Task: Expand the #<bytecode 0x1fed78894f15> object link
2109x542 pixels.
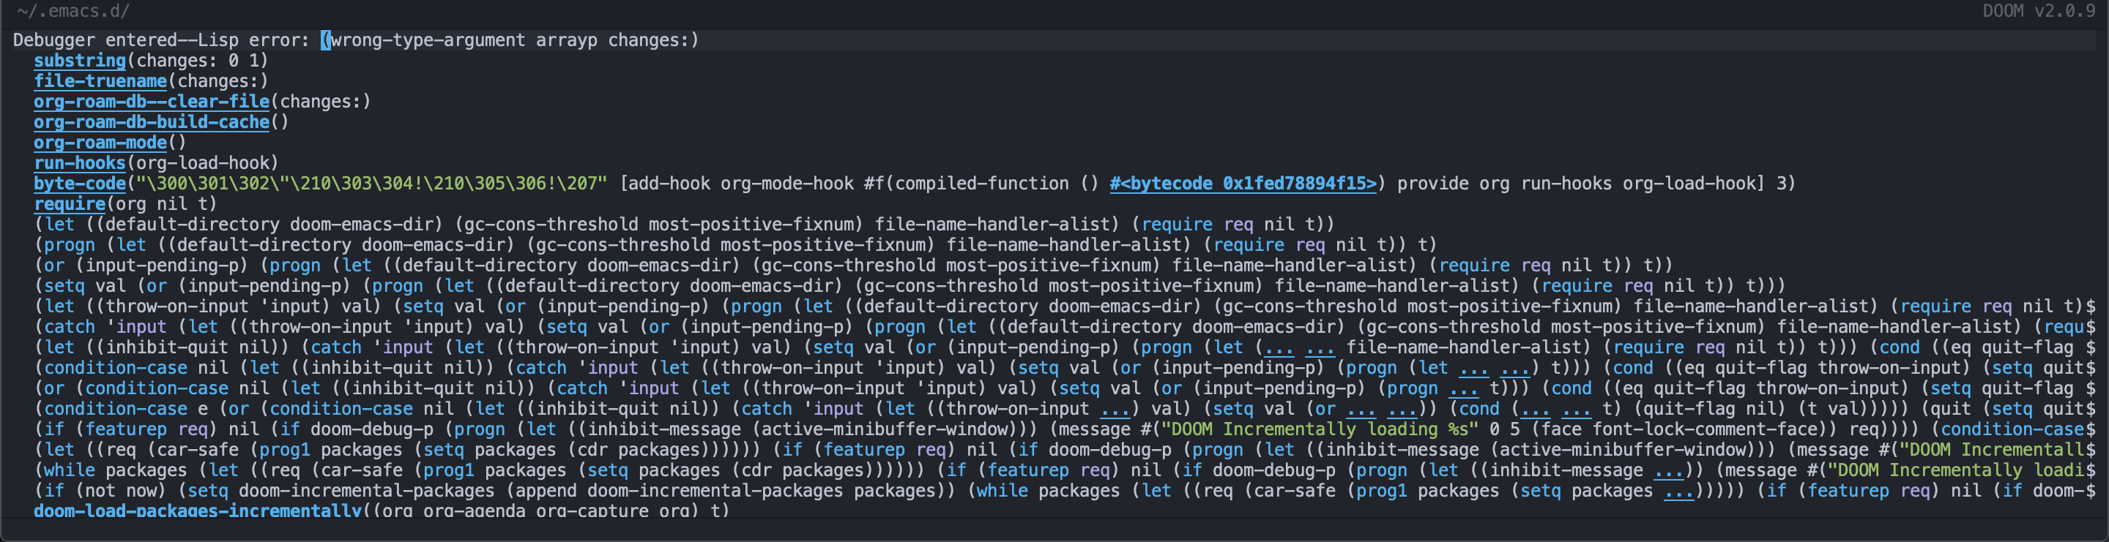Action: click(x=1243, y=183)
